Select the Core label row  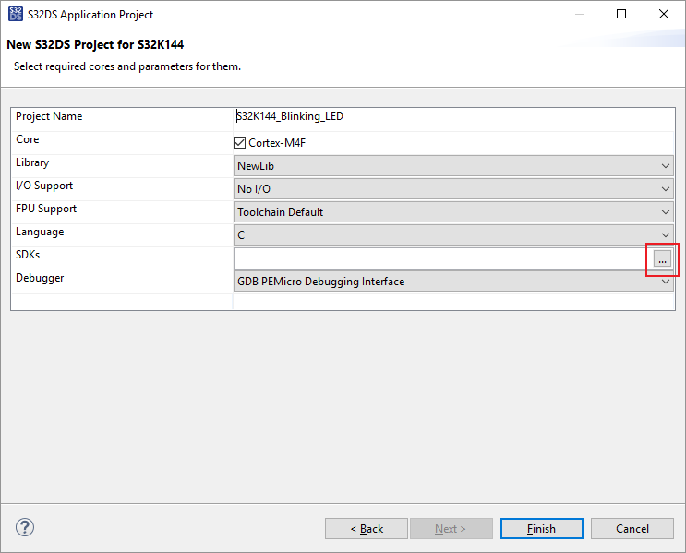[27, 139]
